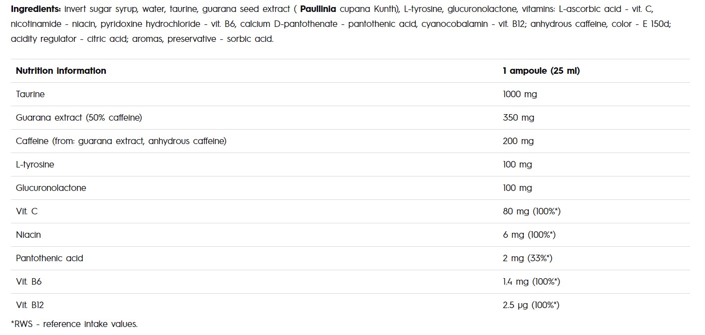Image resolution: width=705 pixels, height=335 pixels.
Task: Click the "Niacin" row label
Action: click(x=28, y=235)
